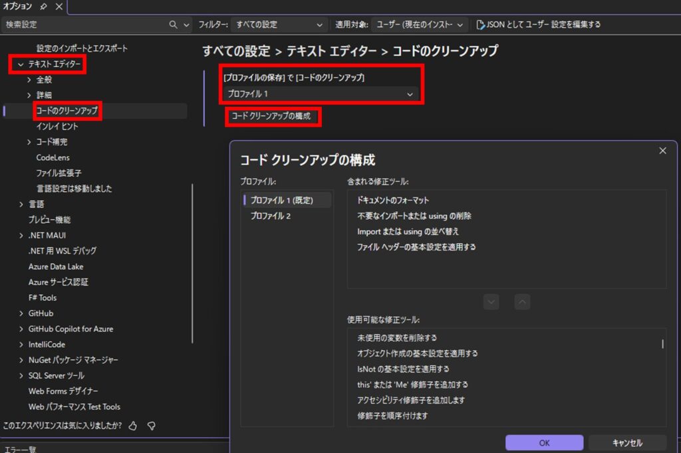Select インレイ ヒント in settings tree

click(x=57, y=126)
